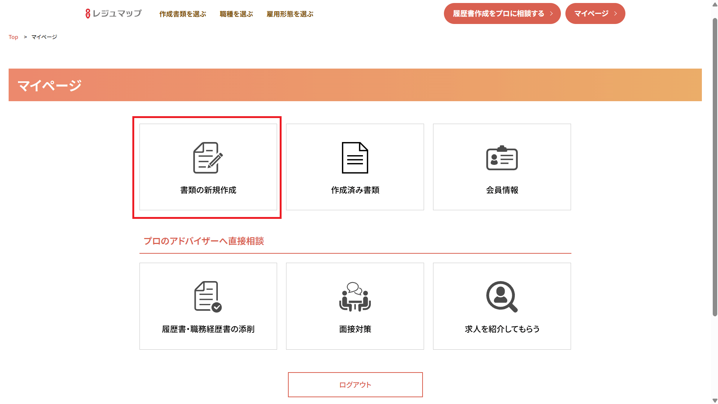
Task: Open 職種を選ぶ menu
Action: click(236, 14)
